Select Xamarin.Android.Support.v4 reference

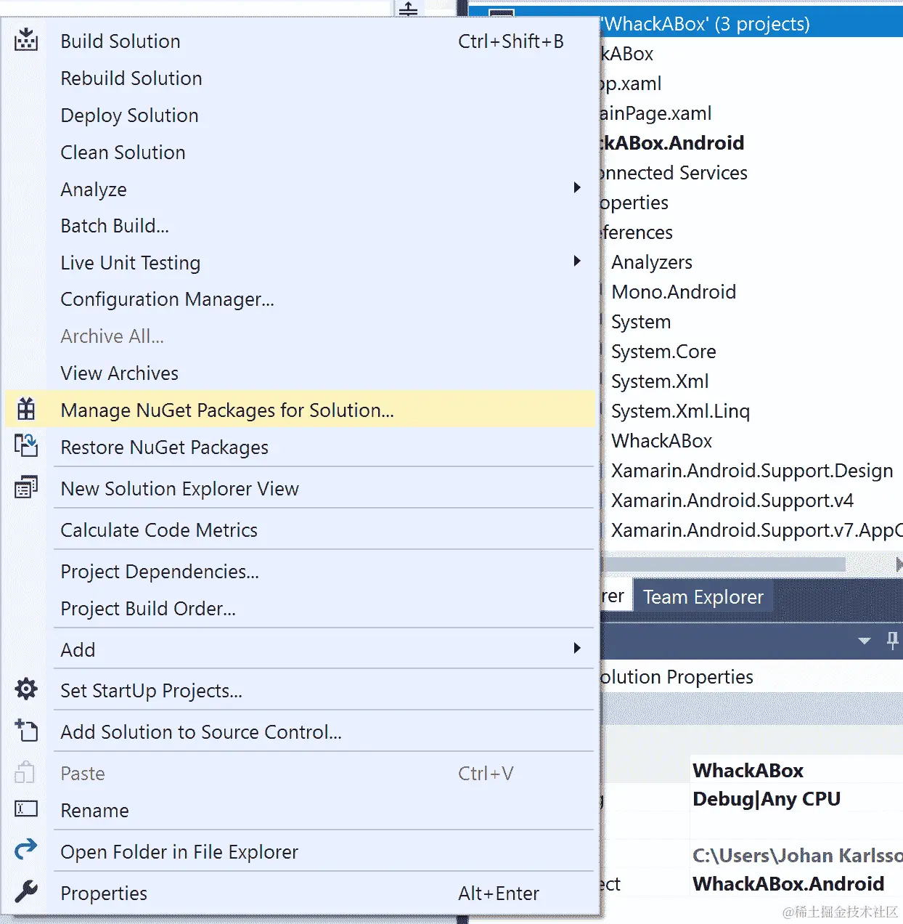(x=732, y=500)
